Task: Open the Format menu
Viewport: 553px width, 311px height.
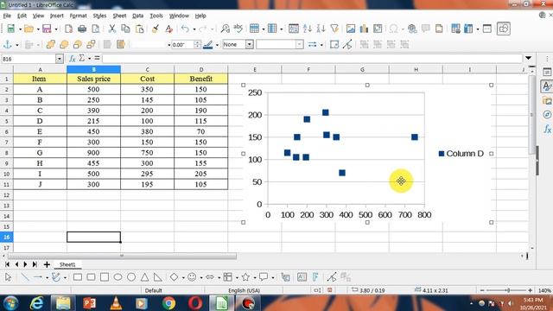Action: point(78,16)
